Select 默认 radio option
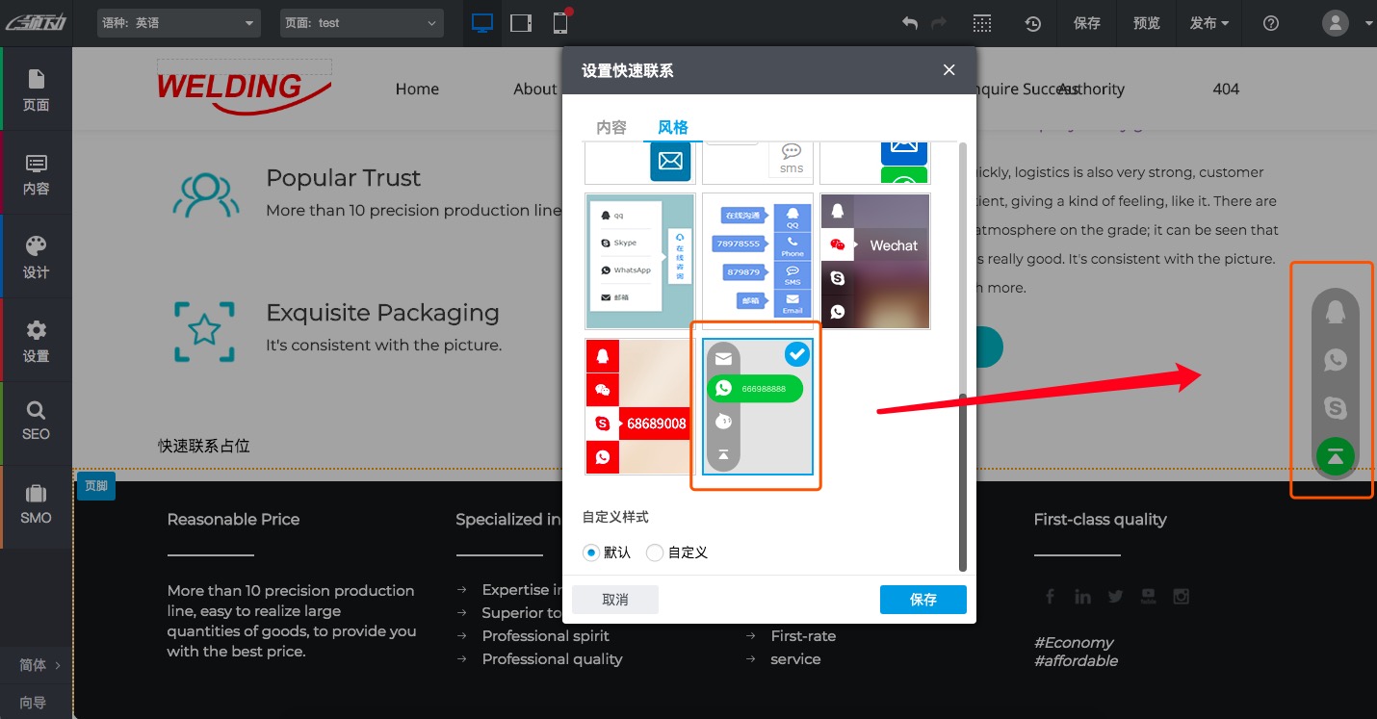1377x719 pixels. click(x=591, y=552)
